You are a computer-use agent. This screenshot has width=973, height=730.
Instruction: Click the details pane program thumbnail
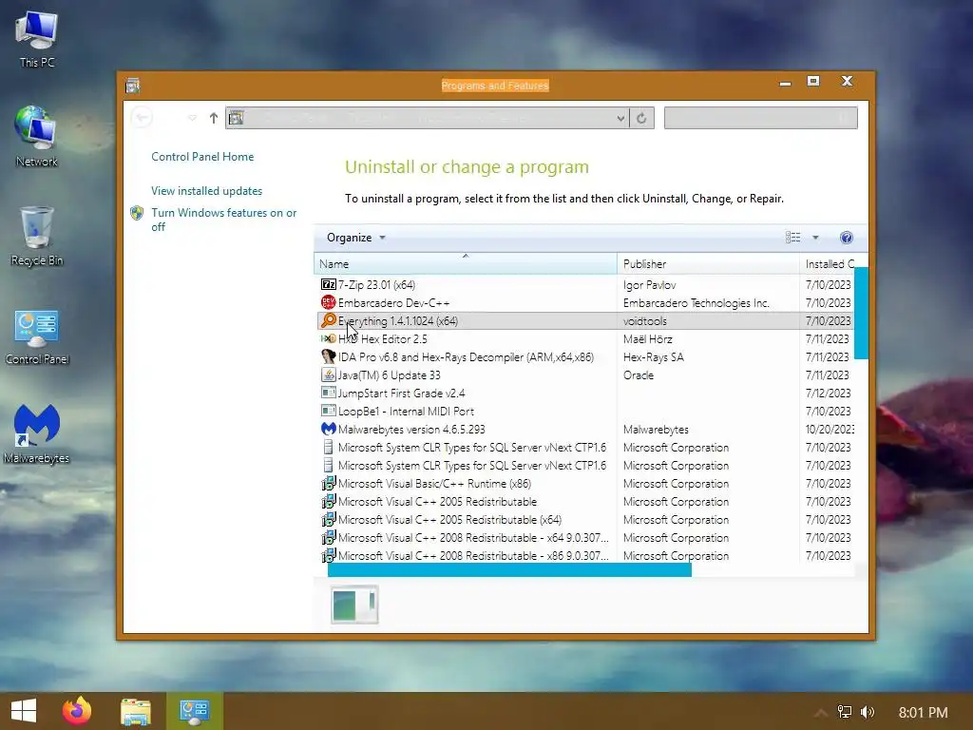[x=354, y=604]
